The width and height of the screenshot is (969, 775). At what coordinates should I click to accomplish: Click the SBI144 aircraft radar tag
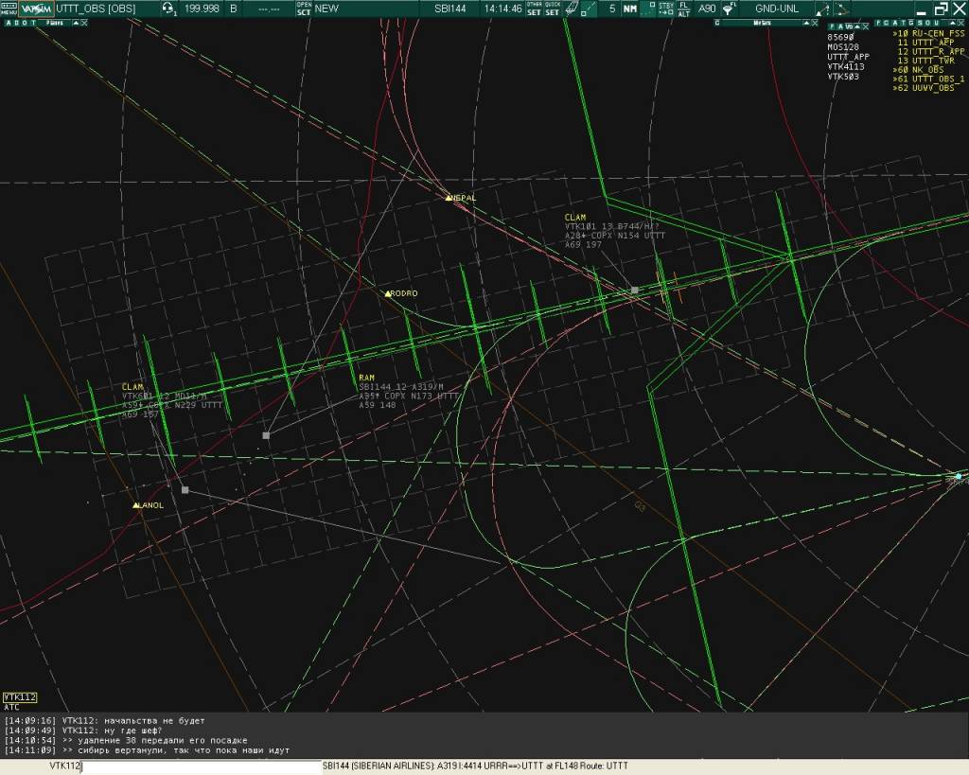pos(409,391)
